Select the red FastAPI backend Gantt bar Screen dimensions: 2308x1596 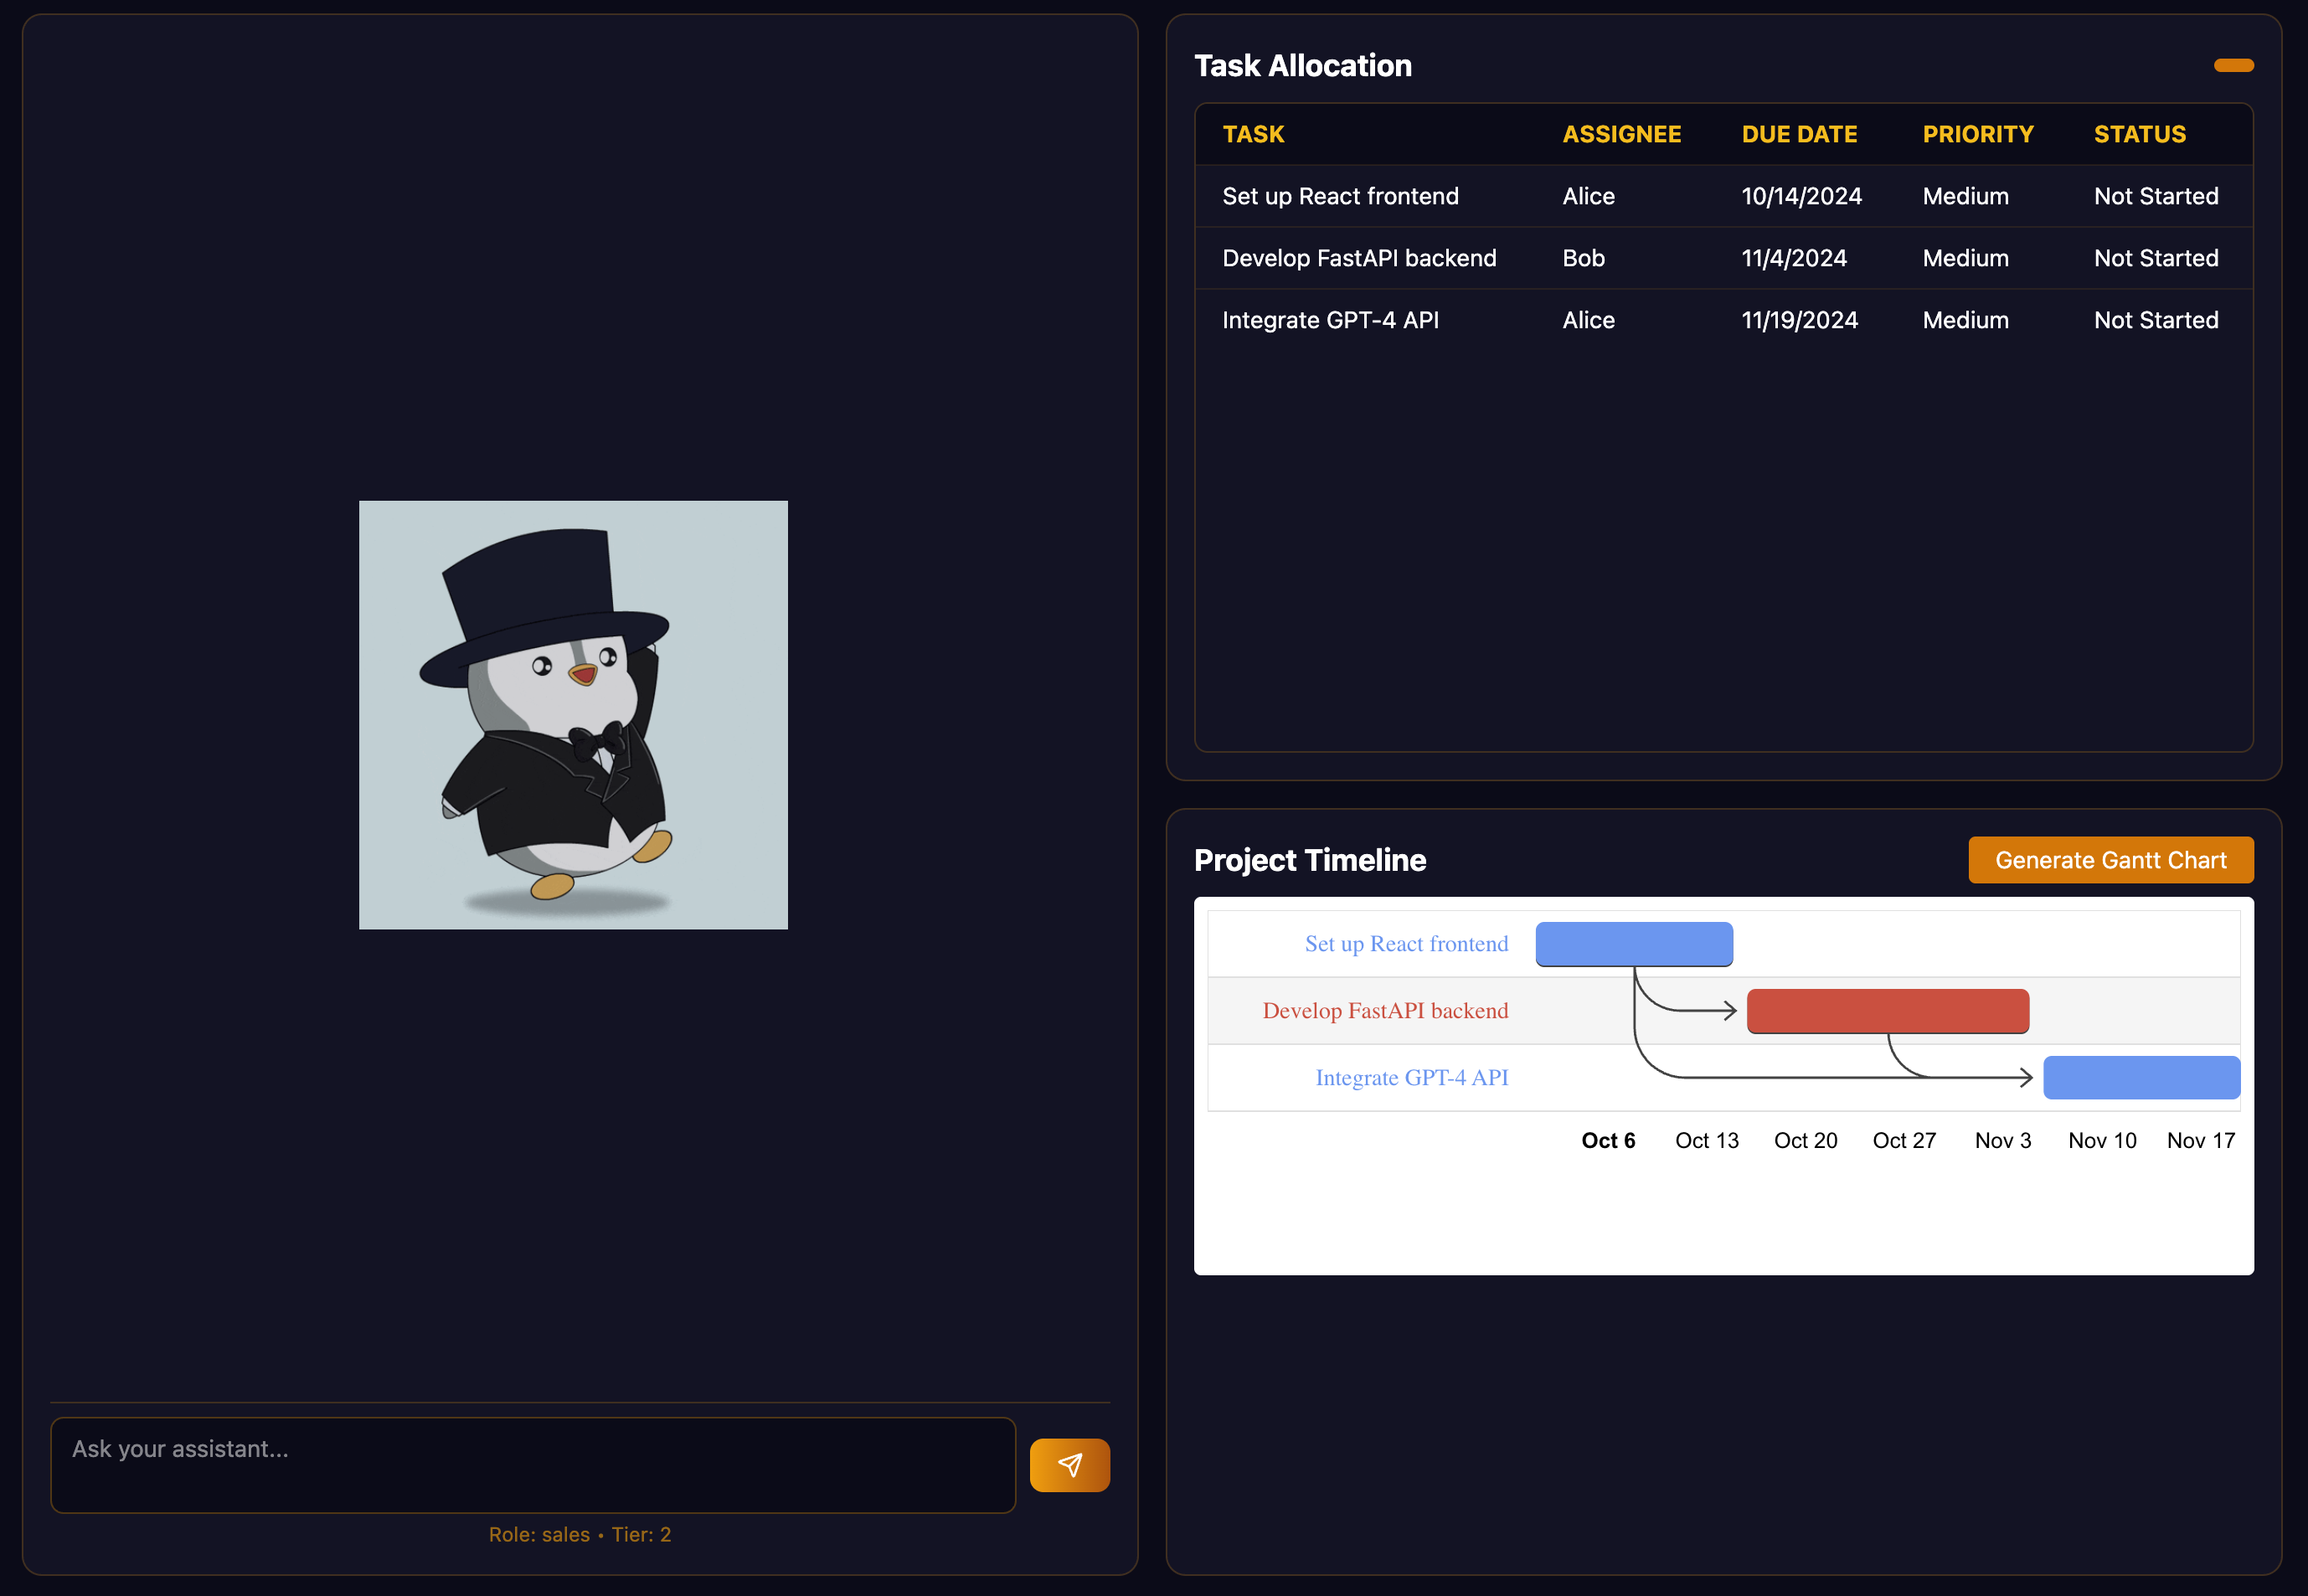point(1887,1011)
